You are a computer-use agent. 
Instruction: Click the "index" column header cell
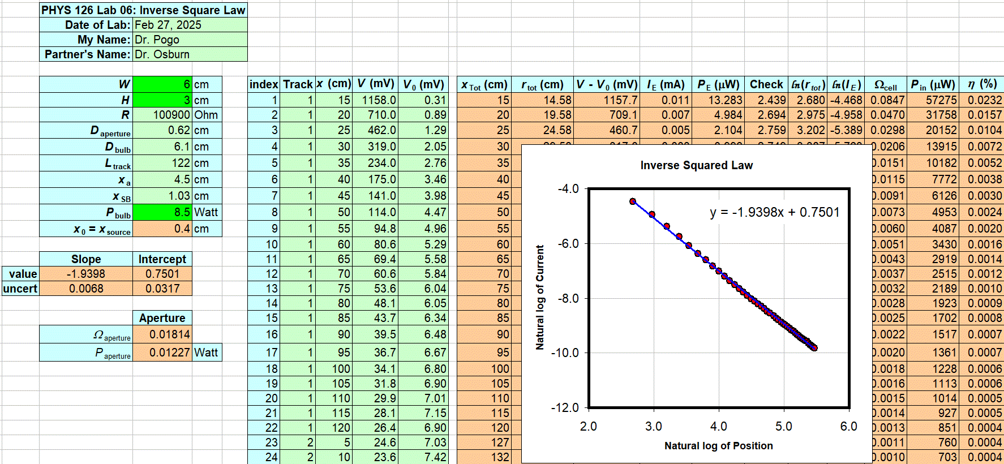pos(264,84)
